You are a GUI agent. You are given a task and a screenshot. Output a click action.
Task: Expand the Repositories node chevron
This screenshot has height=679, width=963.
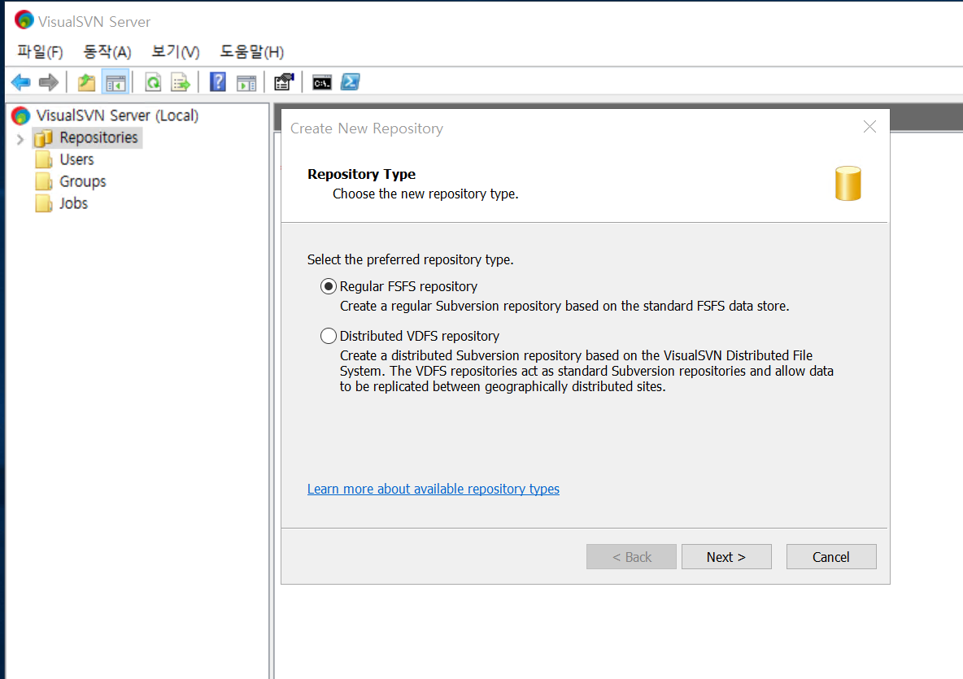click(20, 139)
